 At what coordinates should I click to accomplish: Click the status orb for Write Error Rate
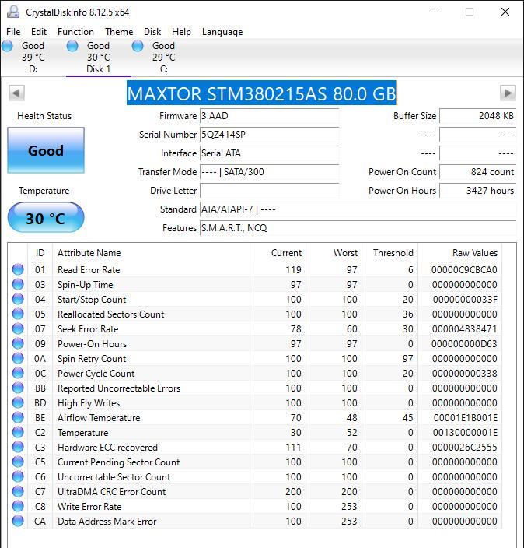coord(18,506)
